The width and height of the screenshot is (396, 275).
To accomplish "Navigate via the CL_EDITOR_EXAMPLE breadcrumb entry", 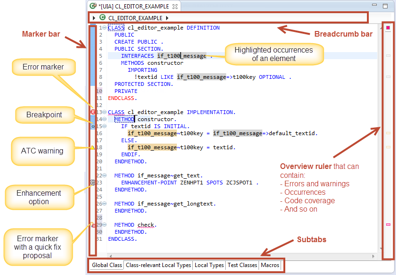I will pyautogui.click(x=136, y=18).
